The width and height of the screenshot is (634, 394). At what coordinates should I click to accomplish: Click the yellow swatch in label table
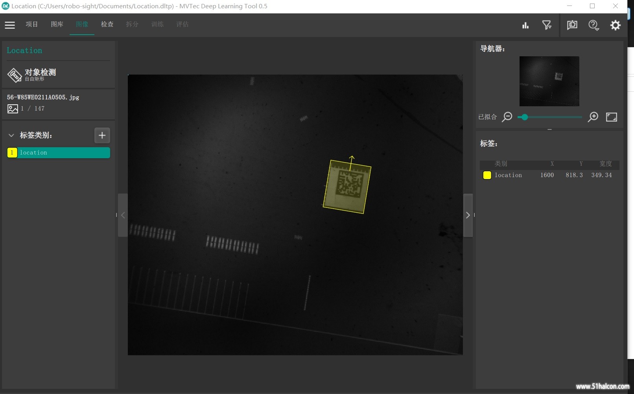click(x=487, y=175)
